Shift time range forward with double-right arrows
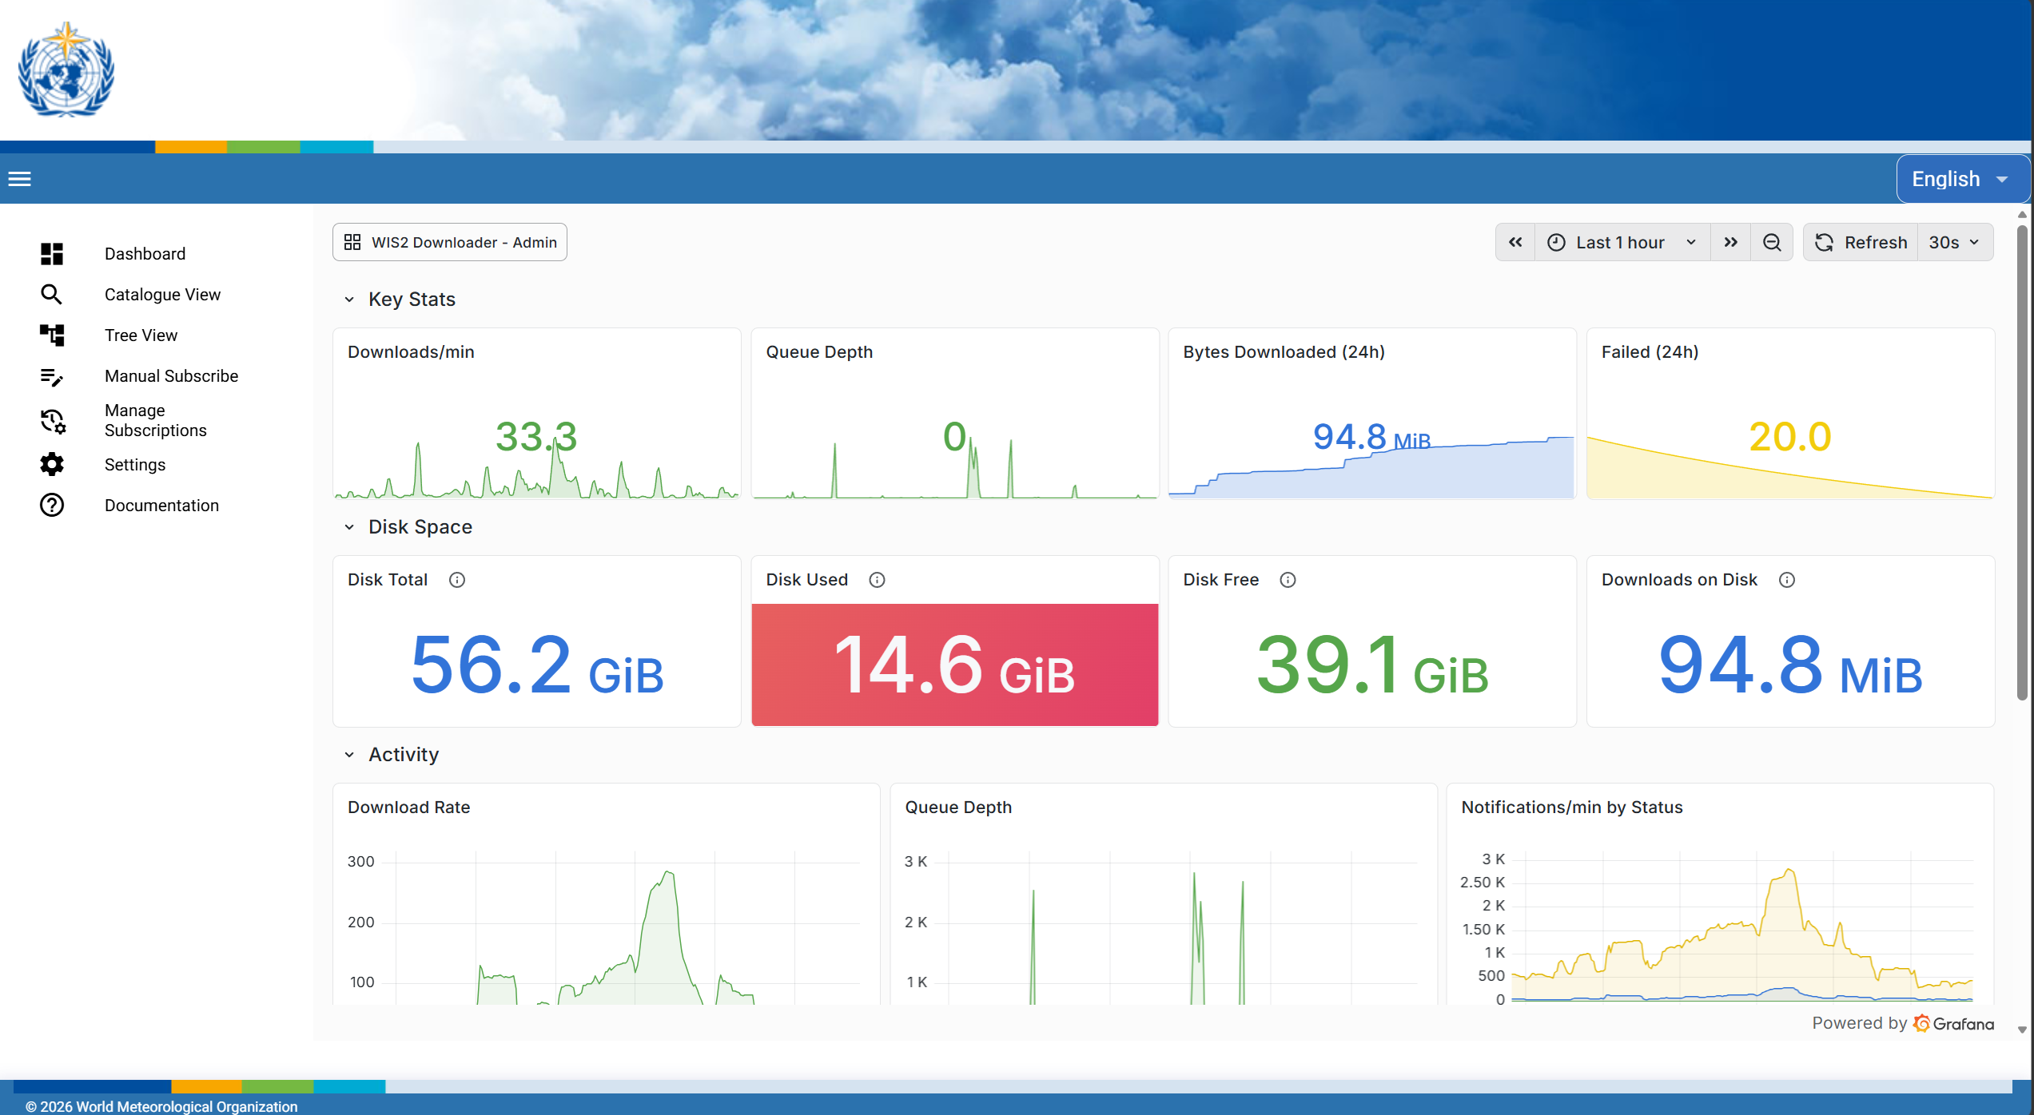2034x1115 pixels. coord(1730,243)
